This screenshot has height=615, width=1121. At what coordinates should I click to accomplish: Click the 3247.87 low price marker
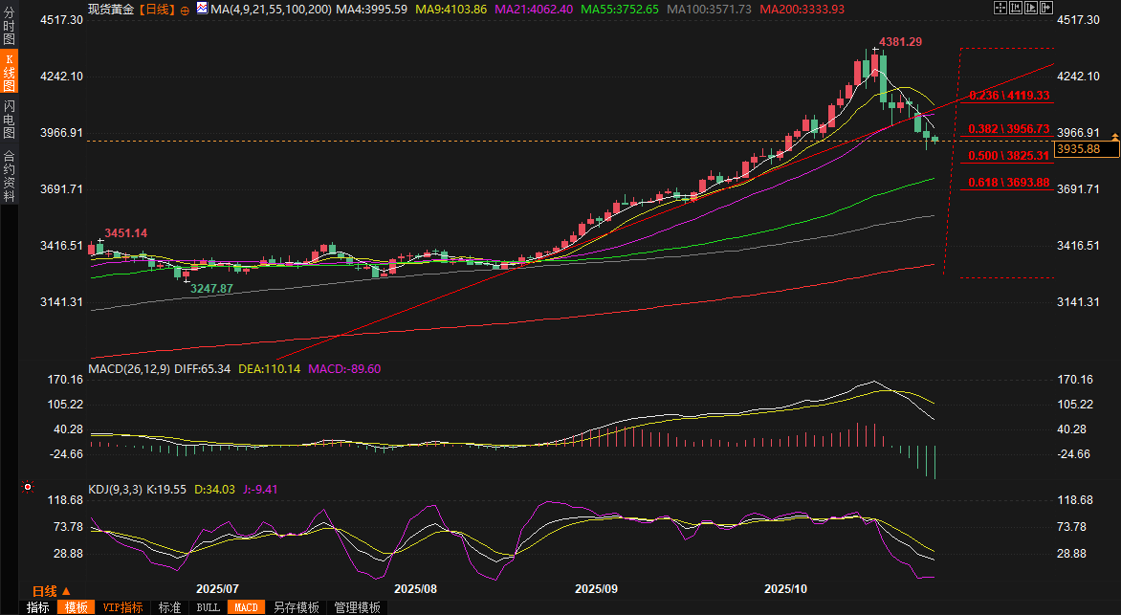pyautogui.click(x=211, y=288)
